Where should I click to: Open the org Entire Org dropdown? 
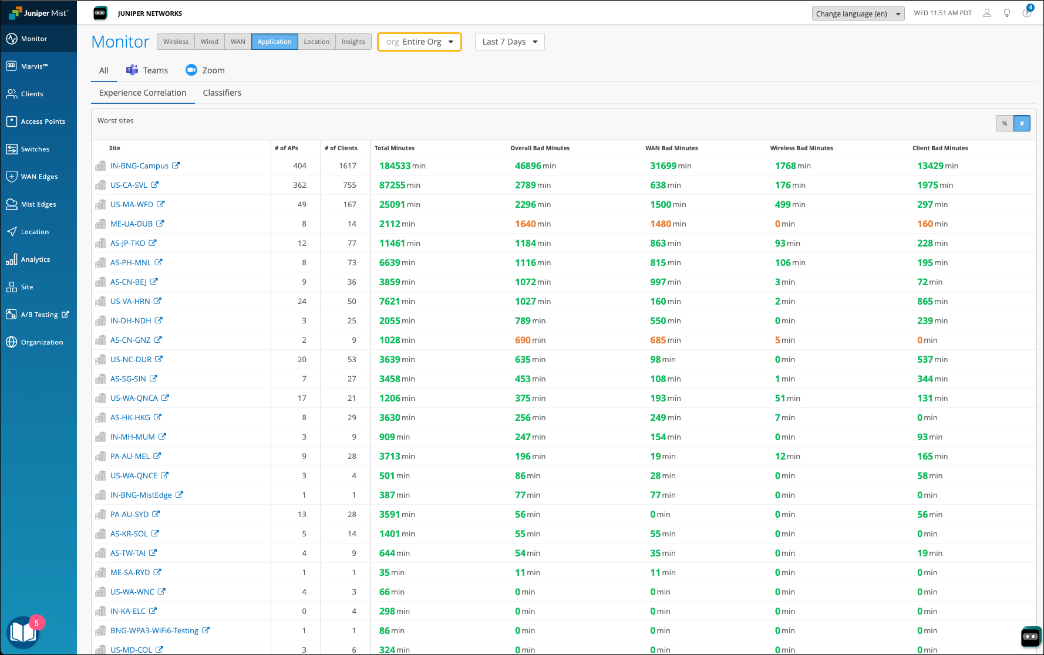(419, 42)
